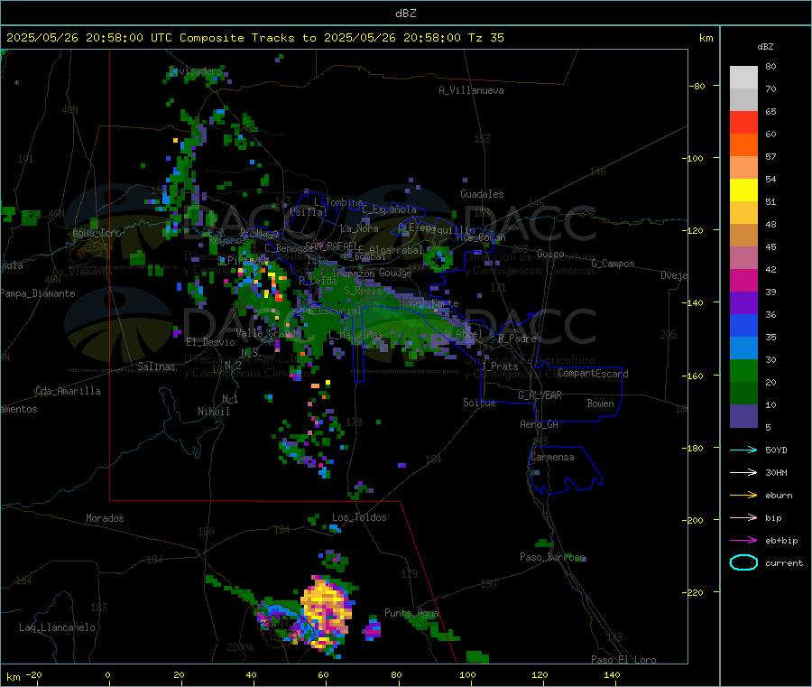The width and height of the screenshot is (812, 687).
Task: Click the Paso_El_Loro map label
Action: coord(623,660)
